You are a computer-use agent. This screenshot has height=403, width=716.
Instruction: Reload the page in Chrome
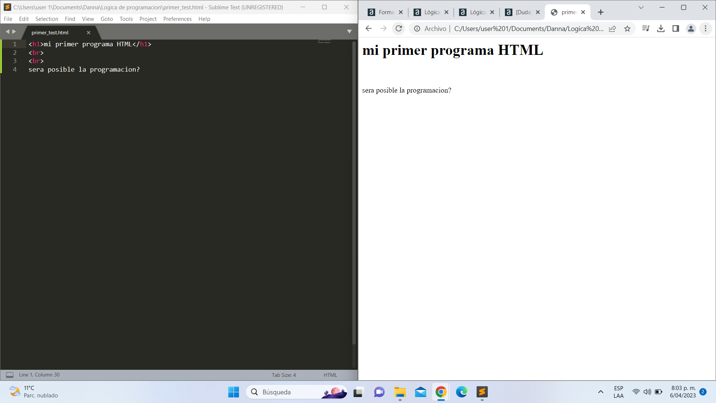point(399,29)
